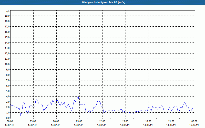The image size is (205, 128).
Task: Click the 10,0 y-axis label
Action: pyautogui.click(x=7, y=64)
